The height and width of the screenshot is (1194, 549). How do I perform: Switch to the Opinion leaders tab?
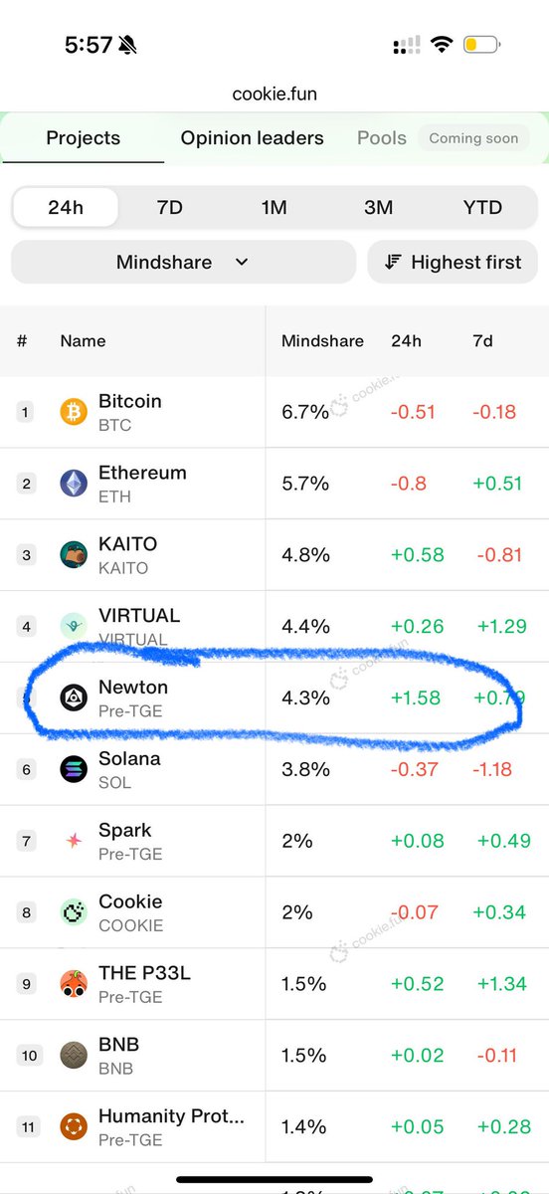252,138
